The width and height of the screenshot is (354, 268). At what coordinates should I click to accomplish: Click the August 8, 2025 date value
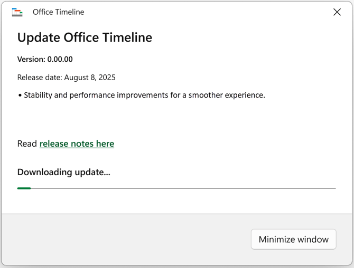[x=90, y=78]
